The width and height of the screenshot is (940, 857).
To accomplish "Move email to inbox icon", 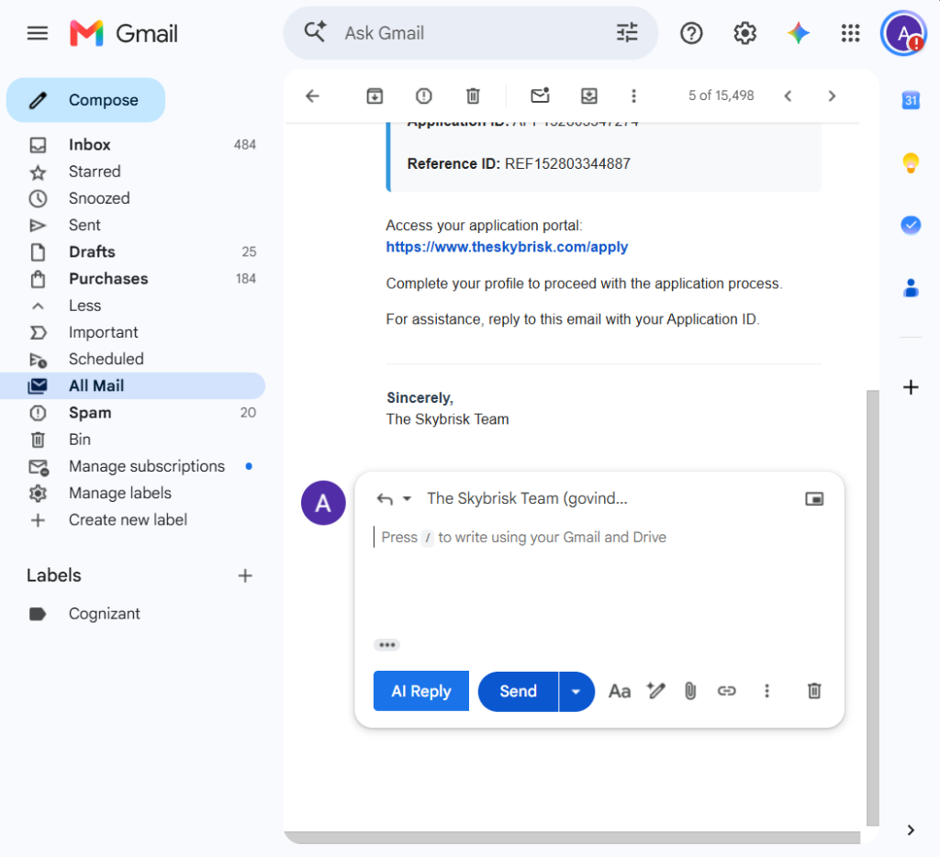I will pos(589,96).
